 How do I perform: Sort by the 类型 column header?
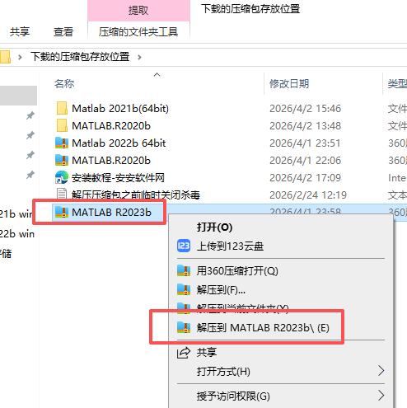pyautogui.click(x=397, y=83)
